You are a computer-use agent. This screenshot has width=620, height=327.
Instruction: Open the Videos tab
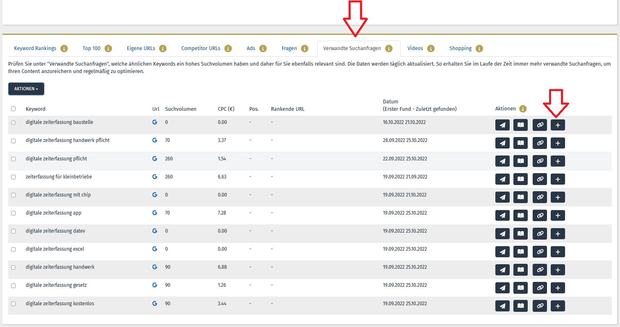pyautogui.click(x=415, y=48)
